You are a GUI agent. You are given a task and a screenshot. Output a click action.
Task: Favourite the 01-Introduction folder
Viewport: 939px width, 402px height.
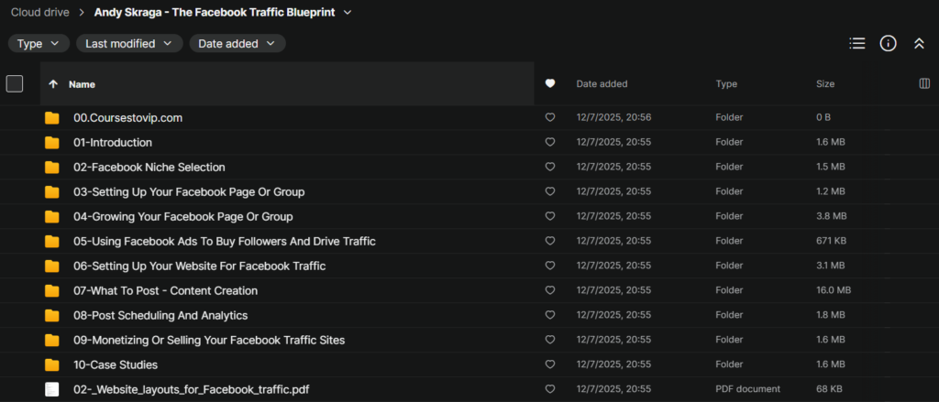pyautogui.click(x=550, y=143)
